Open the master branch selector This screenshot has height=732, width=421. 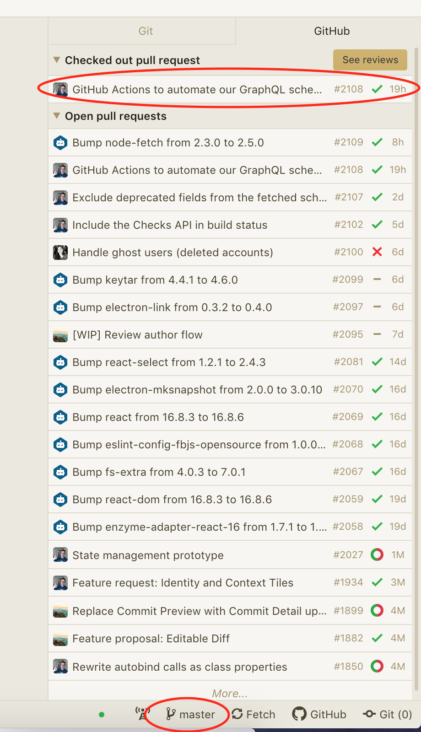click(x=190, y=714)
